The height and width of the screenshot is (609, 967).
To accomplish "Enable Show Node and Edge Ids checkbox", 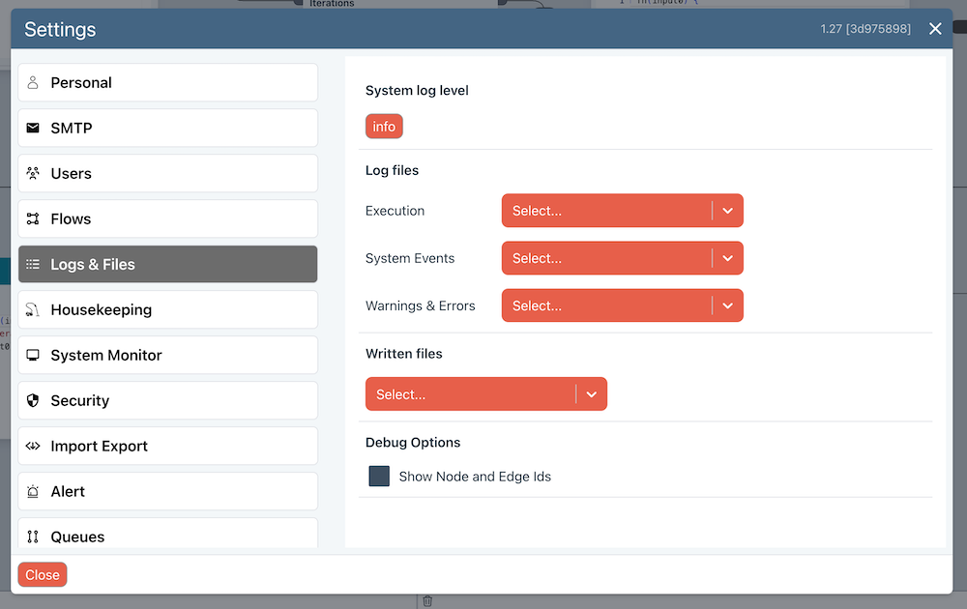I will [379, 477].
